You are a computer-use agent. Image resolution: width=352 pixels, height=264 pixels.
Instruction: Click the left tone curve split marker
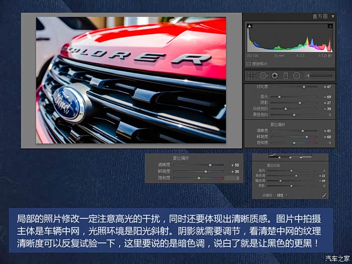279,157
